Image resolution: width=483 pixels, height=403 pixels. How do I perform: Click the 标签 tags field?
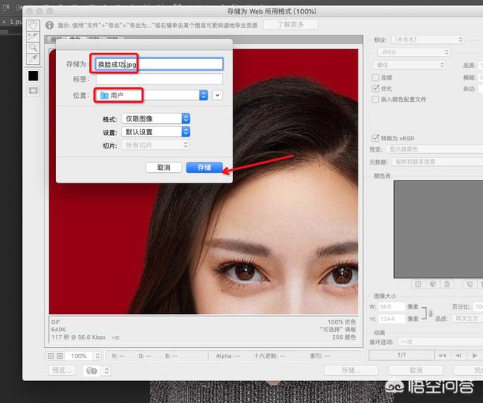[159, 79]
